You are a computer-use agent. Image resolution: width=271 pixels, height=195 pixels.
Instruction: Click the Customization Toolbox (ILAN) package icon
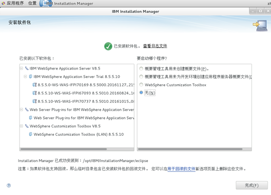(30, 134)
